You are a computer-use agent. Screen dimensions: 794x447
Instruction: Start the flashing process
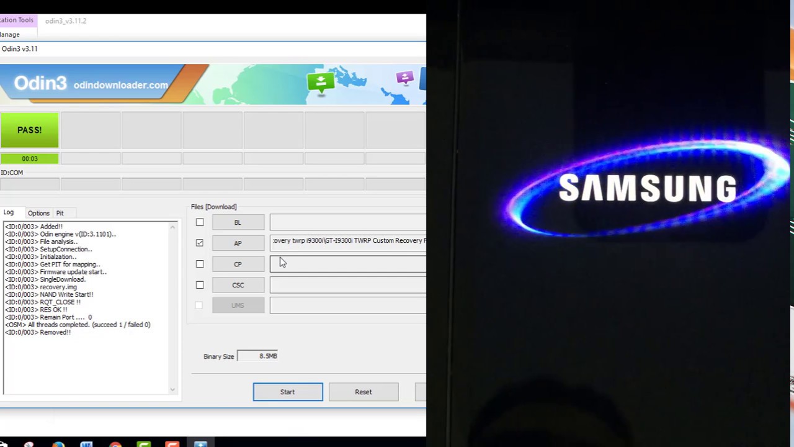click(288, 392)
